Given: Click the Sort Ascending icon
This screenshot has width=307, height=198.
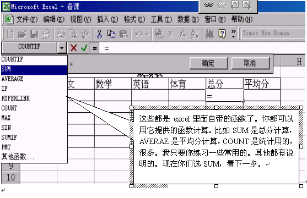Looking at the screenshot, I should tap(195, 34).
